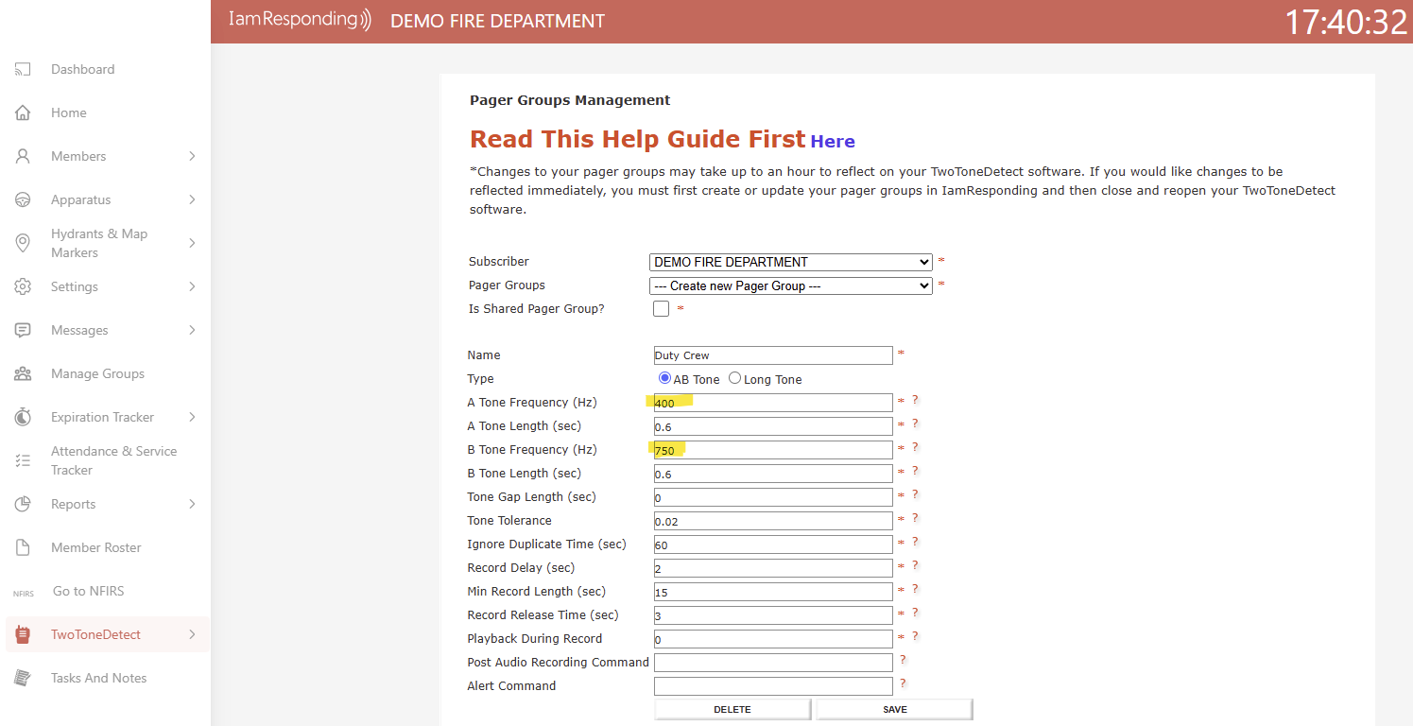Expand the Reports submenu chevron

[192, 504]
